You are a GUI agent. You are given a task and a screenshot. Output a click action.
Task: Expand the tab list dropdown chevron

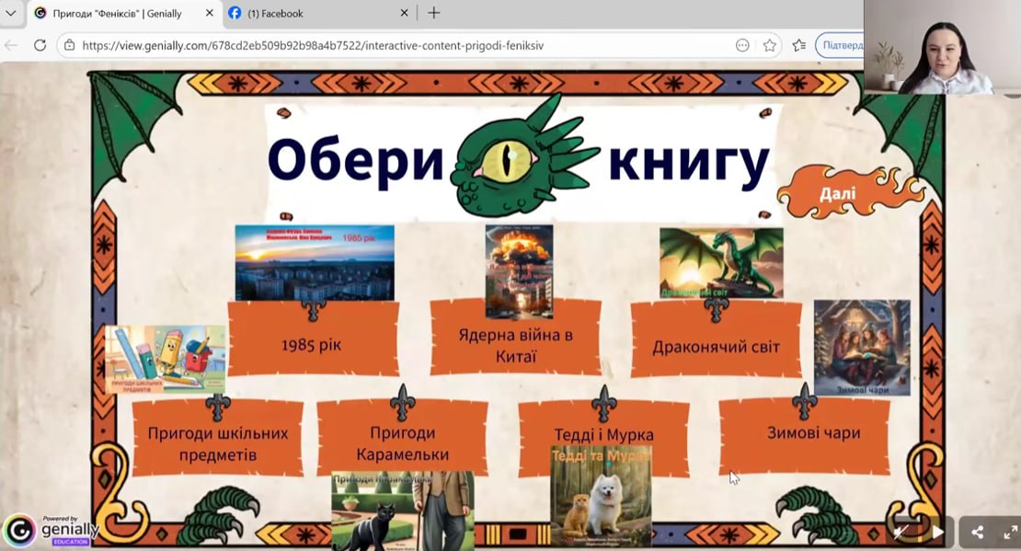coord(10,14)
